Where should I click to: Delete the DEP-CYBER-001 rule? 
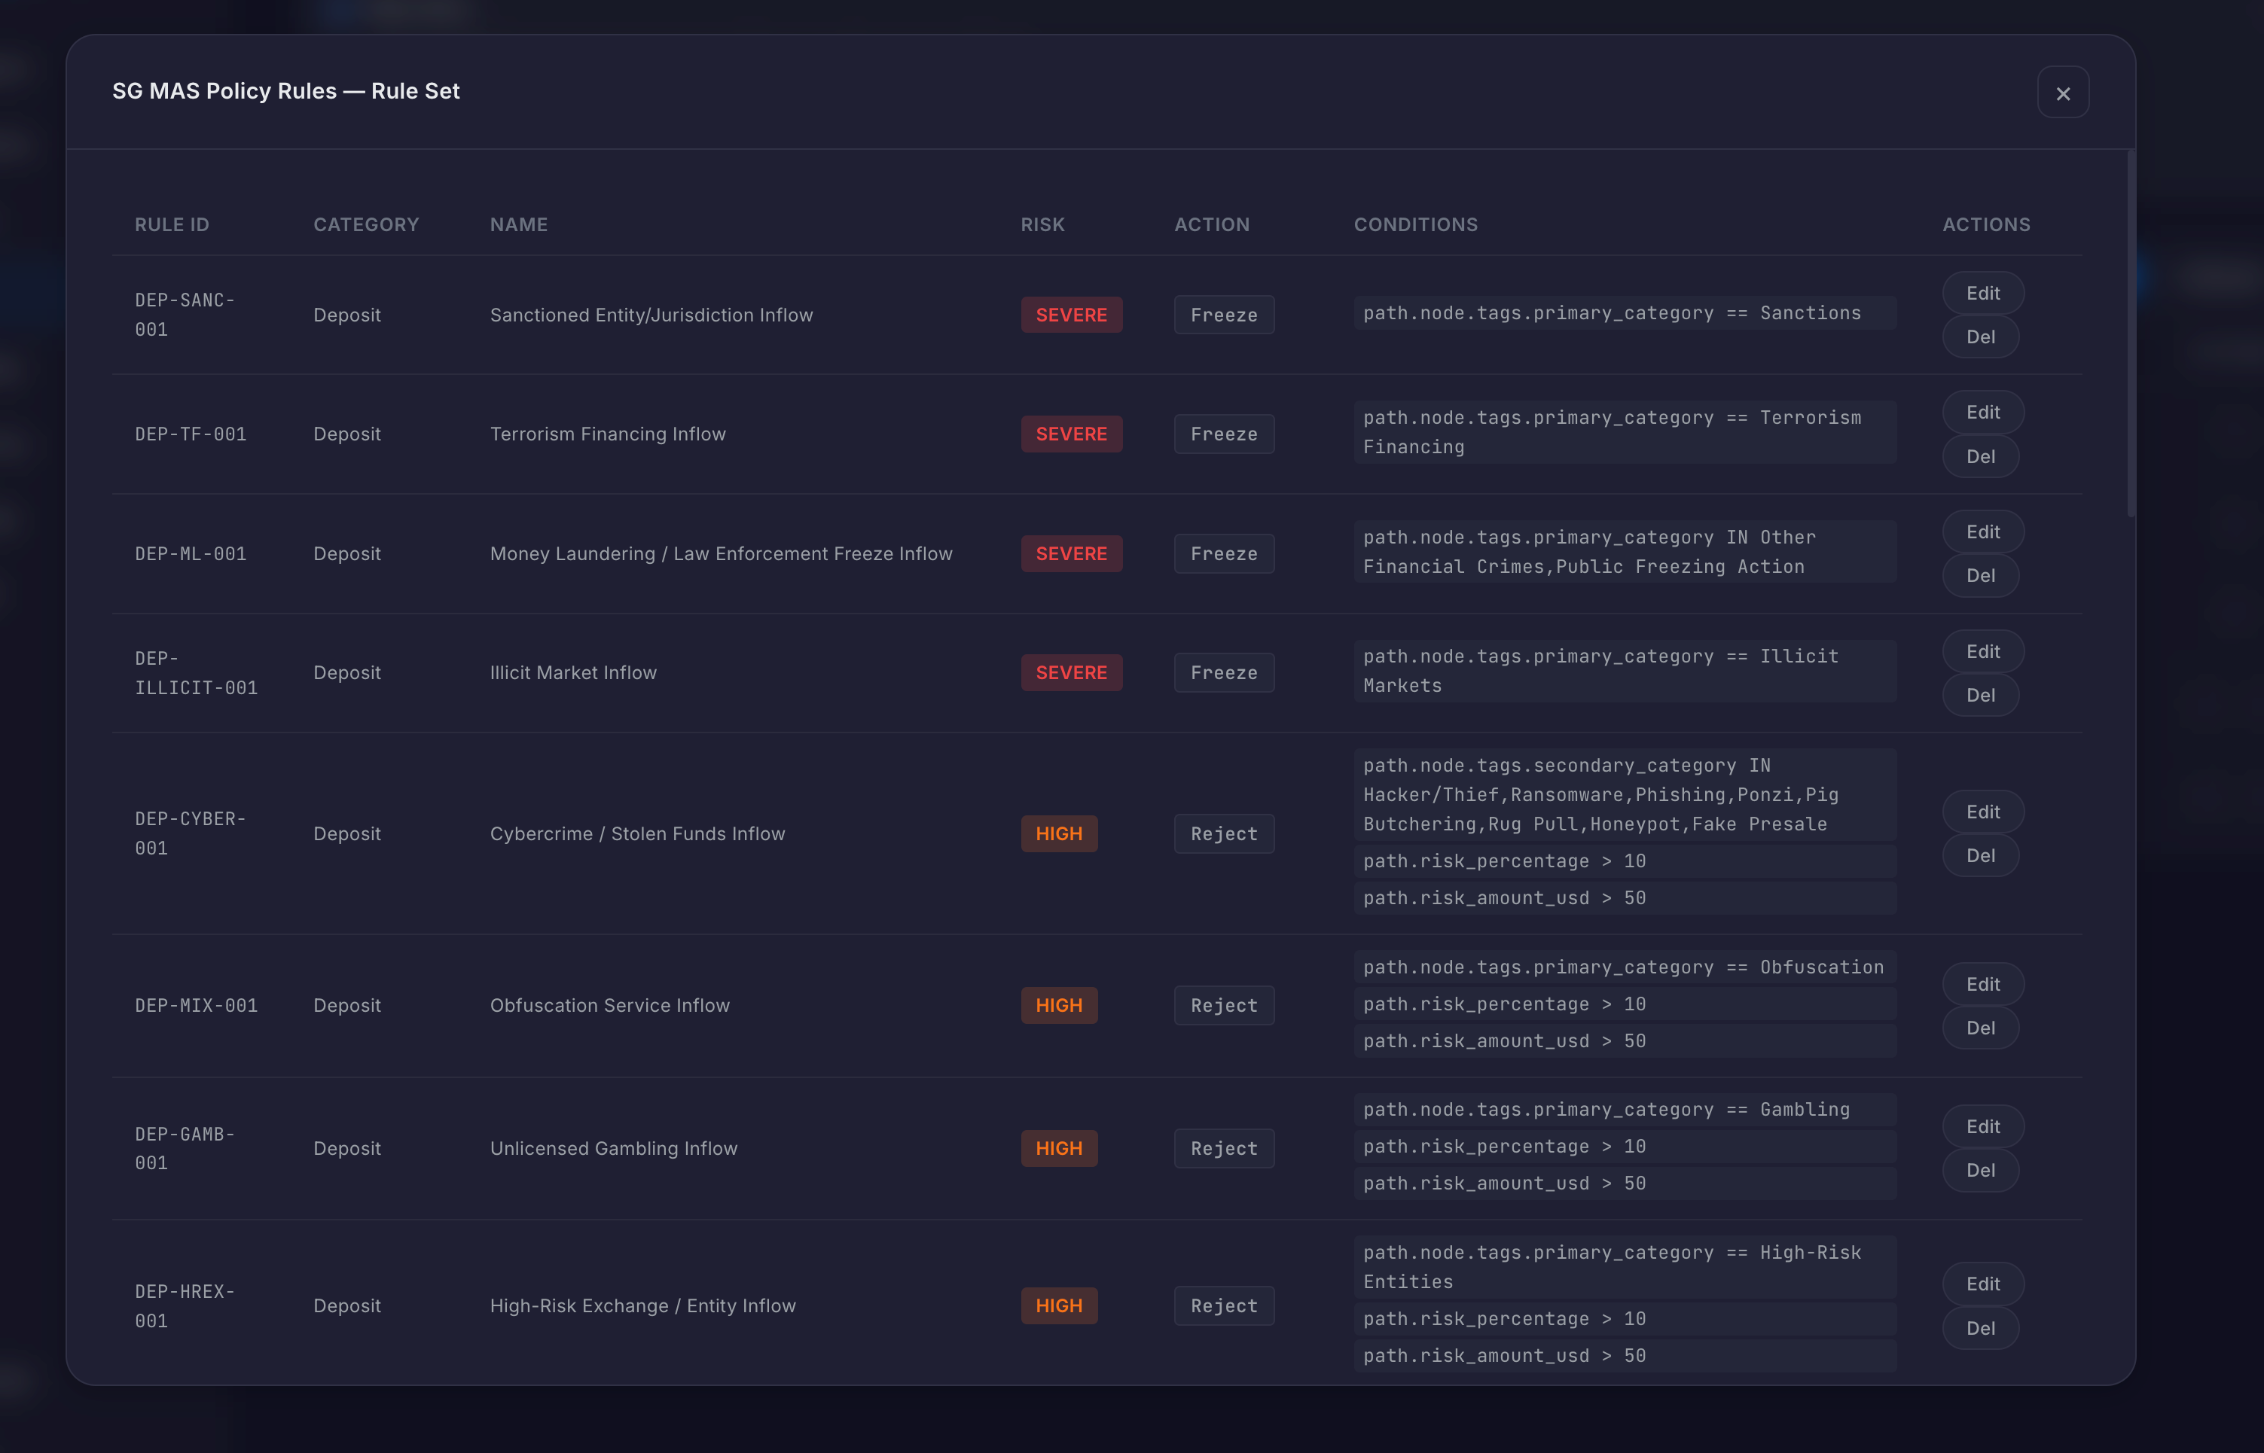click(1980, 856)
